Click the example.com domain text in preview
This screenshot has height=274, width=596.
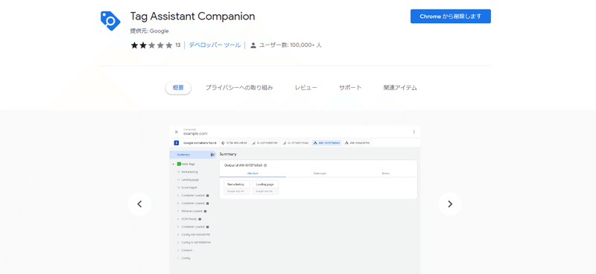point(195,133)
